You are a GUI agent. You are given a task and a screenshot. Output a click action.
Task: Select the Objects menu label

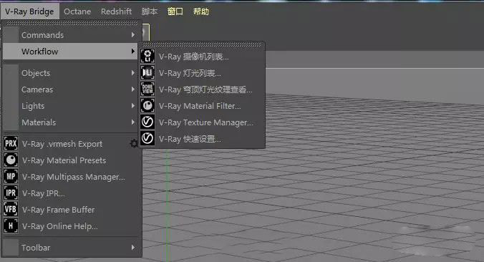click(36, 73)
